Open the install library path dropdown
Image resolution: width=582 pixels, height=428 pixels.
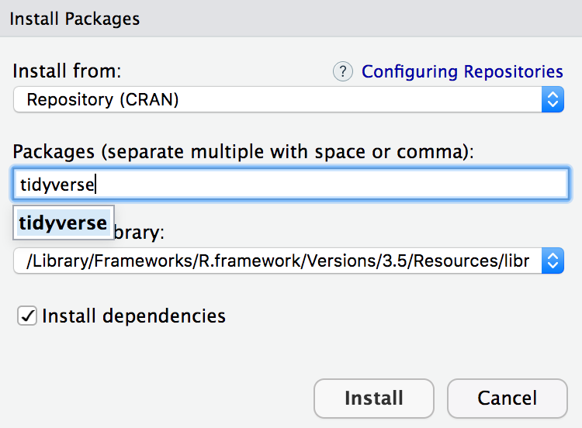click(289, 261)
